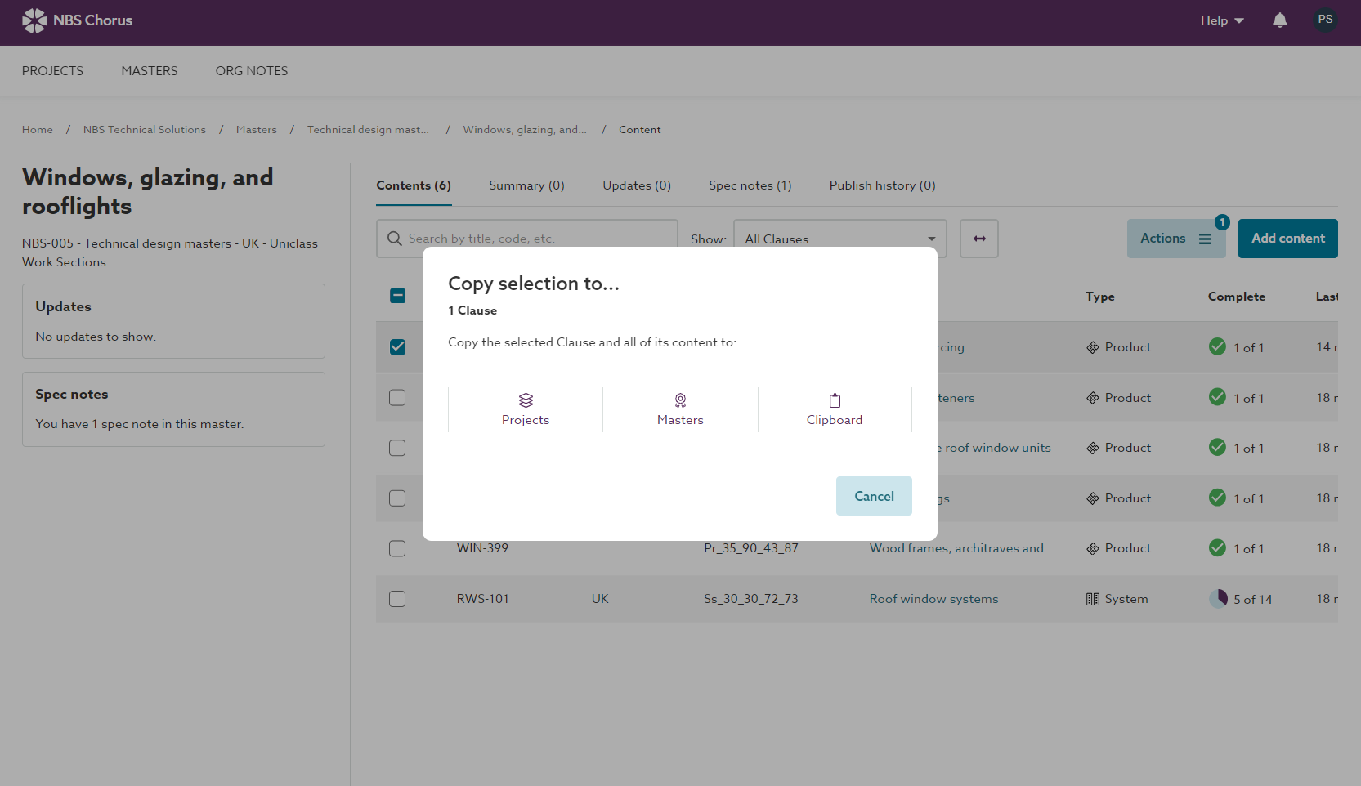Click the Ss_30_30_72_73 code cell
Viewport: 1361px width, 786px height.
(750, 599)
